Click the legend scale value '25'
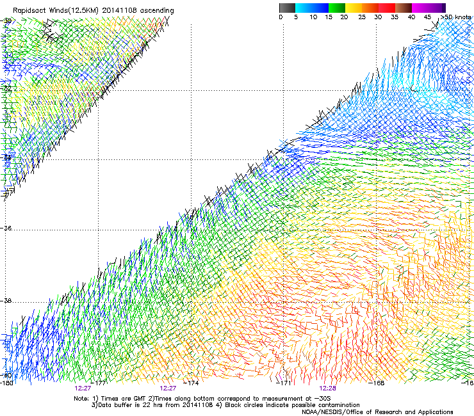Image resolution: width=474 pixels, height=416 pixels. pos(361,17)
